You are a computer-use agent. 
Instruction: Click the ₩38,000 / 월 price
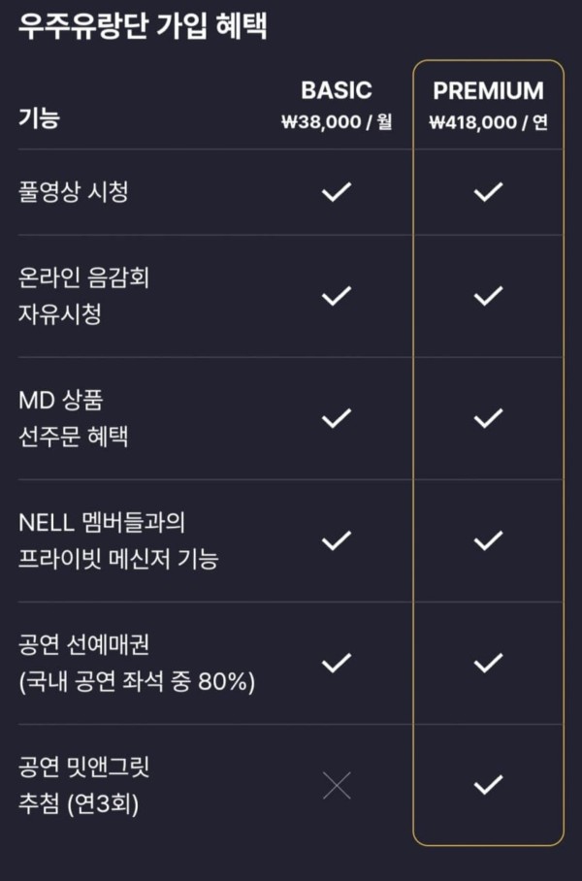click(337, 122)
